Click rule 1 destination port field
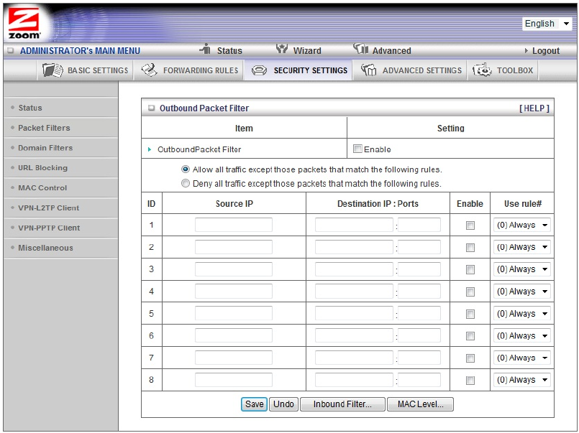 [x=419, y=225]
